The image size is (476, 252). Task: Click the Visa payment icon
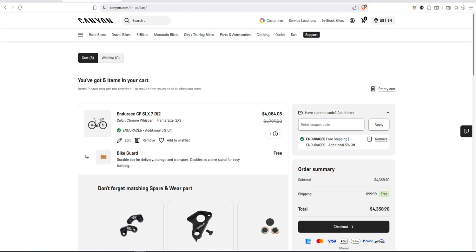[332, 241]
